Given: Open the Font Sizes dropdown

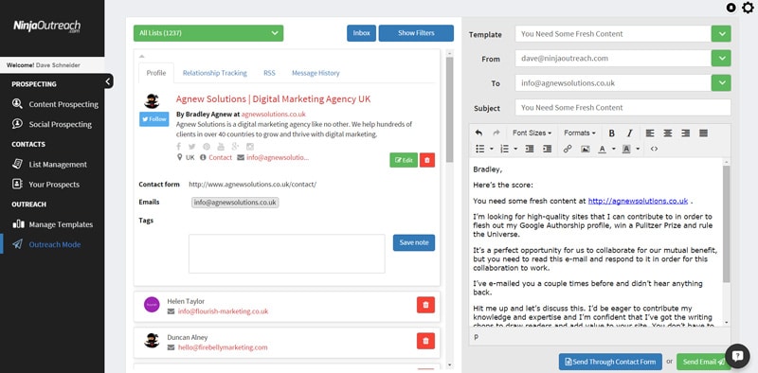Looking at the screenshot, I should [x=532, y=133].
